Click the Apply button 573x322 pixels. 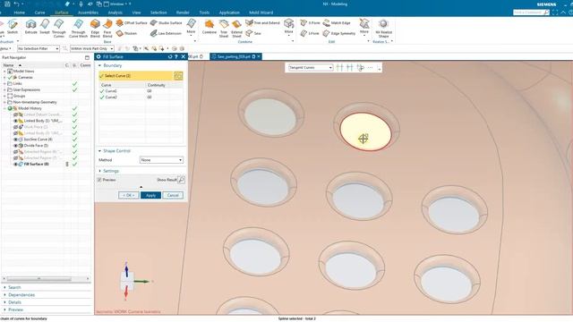point(151,195)
